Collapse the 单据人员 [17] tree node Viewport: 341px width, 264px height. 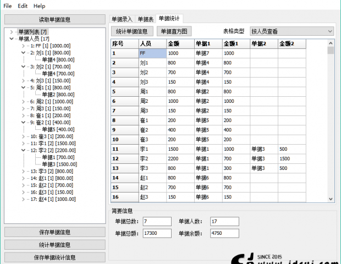coord(12,39)
